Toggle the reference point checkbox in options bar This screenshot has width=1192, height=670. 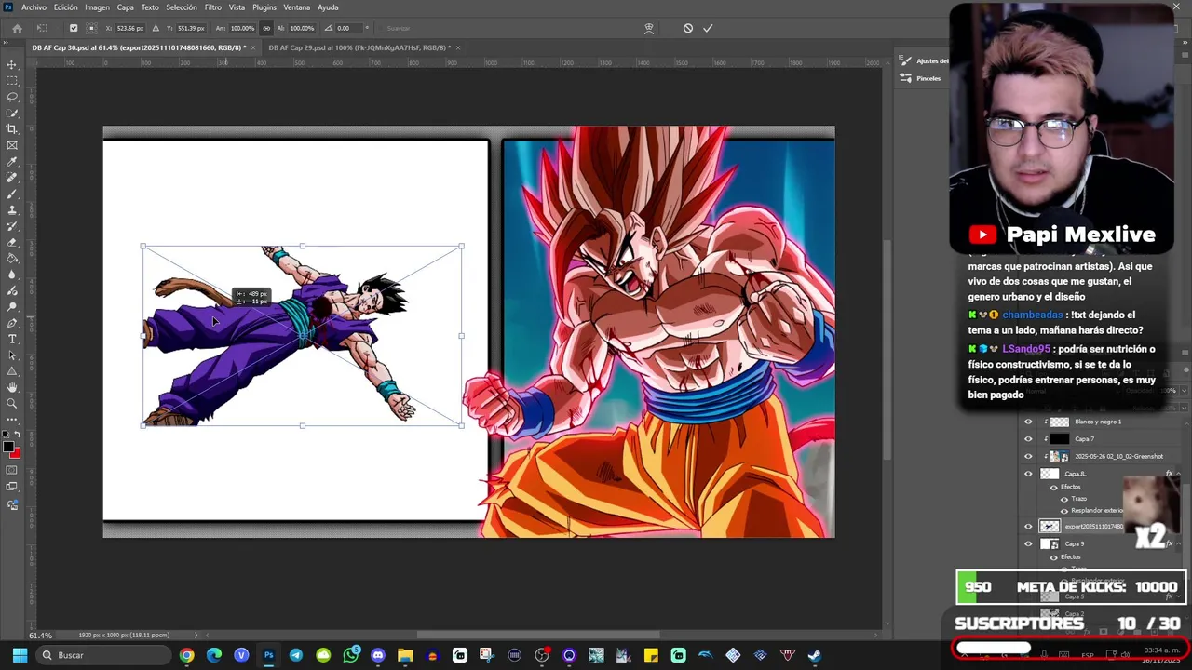(x=74, y=28)
